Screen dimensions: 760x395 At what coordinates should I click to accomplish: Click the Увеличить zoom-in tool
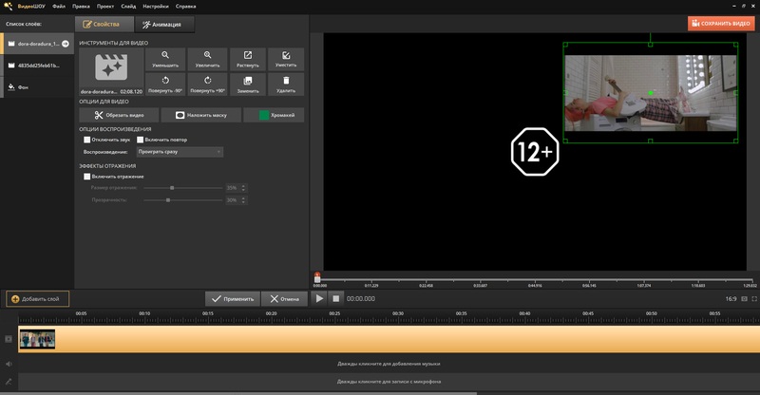[207, 59]
